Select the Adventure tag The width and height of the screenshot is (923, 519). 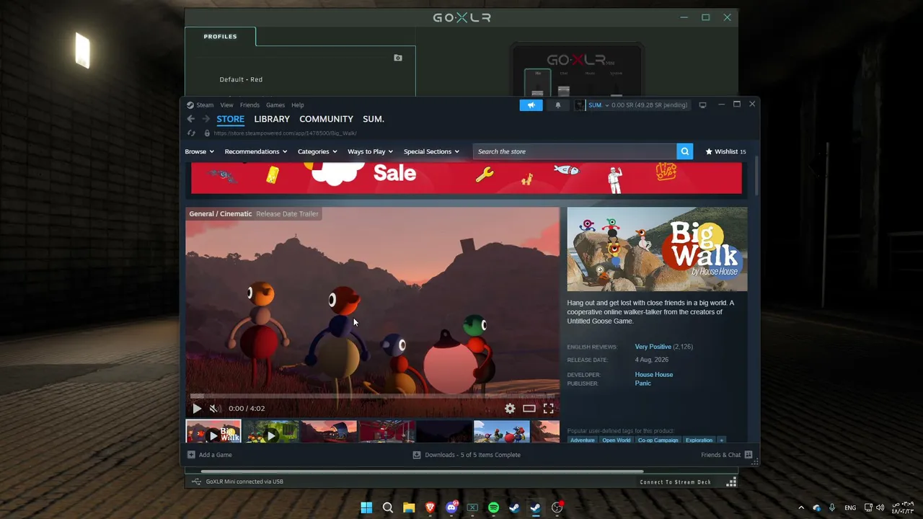pyautogui.click(x=583, y=440)
